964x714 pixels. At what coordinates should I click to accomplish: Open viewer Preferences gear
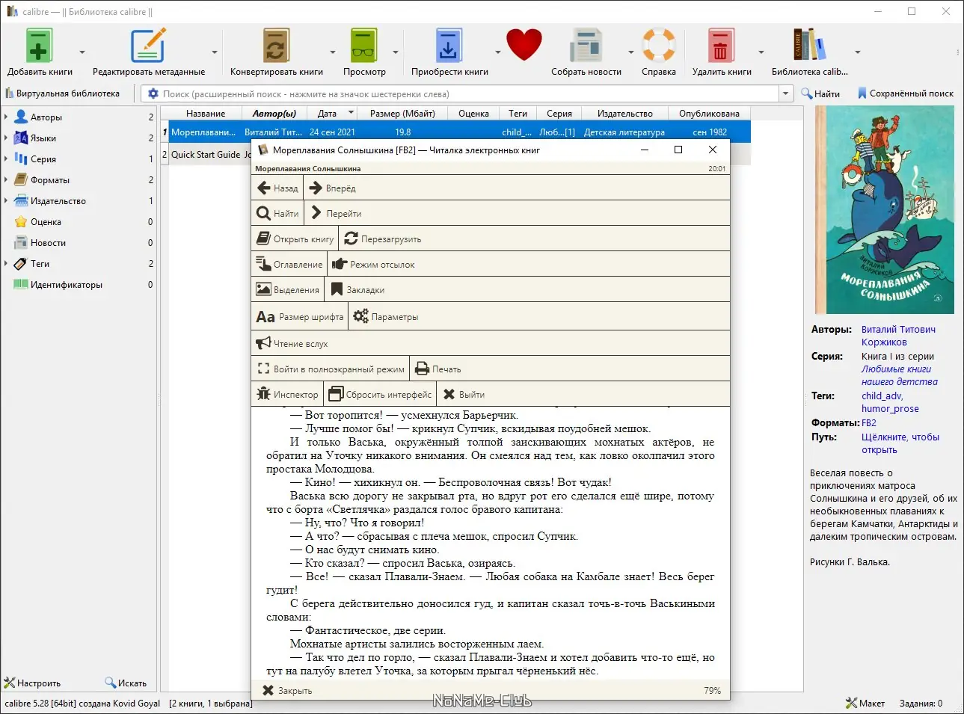386,317
